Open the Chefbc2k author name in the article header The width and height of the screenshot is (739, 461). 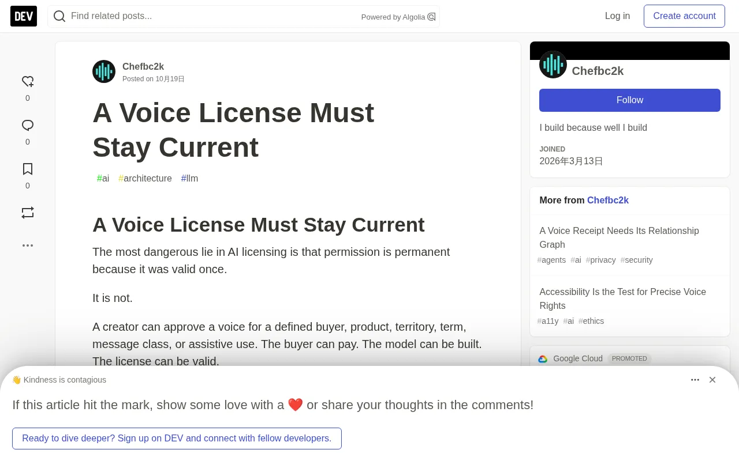tap(143, 66)
